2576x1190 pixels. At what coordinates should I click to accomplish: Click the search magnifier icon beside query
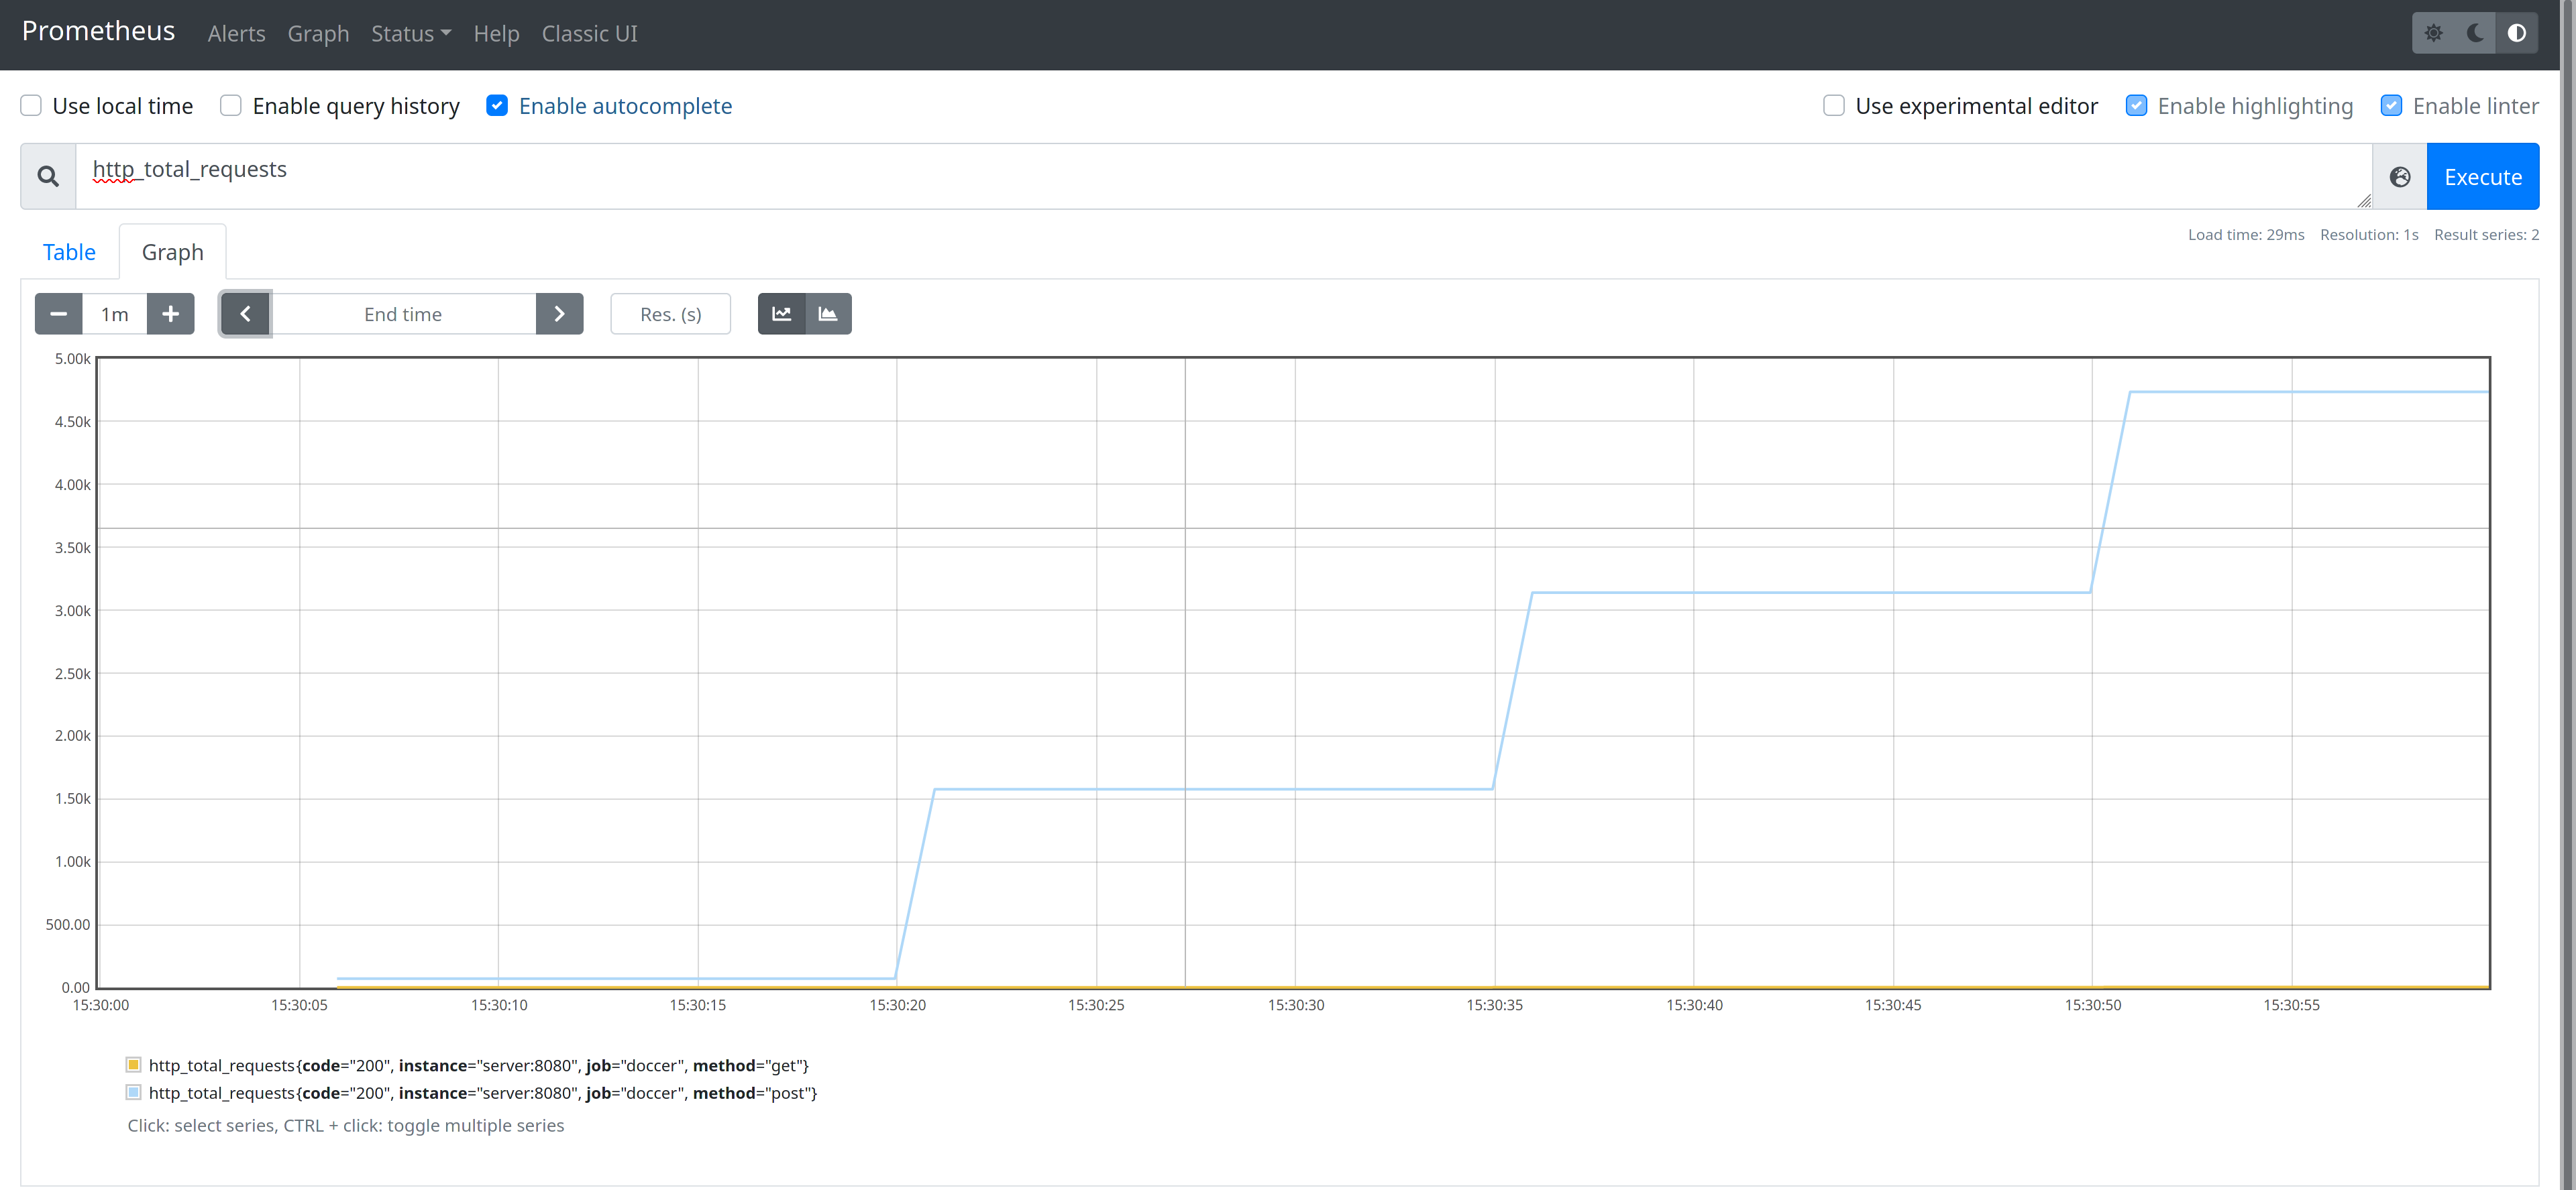pyautogui.click(x=48, y=177)
